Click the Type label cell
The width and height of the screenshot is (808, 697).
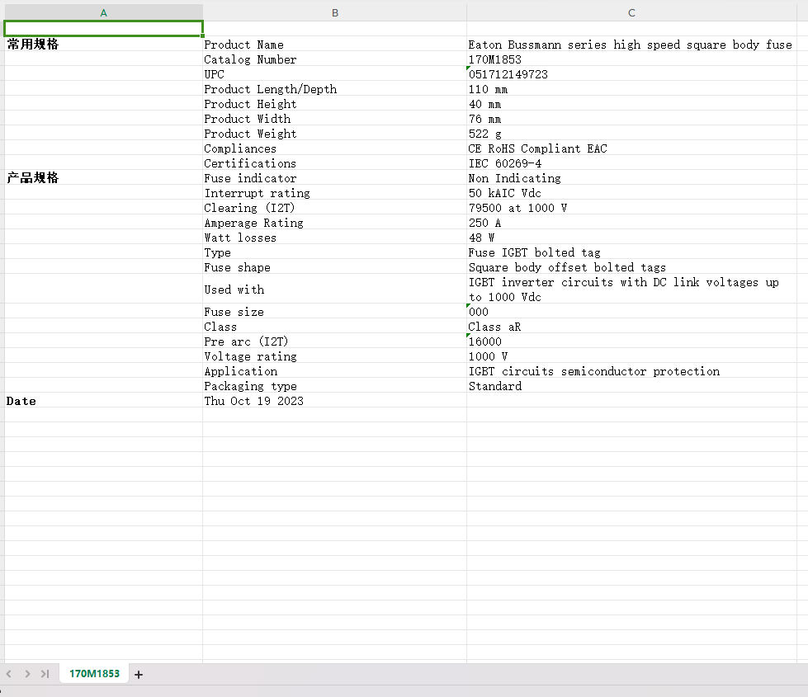(335, 252)
